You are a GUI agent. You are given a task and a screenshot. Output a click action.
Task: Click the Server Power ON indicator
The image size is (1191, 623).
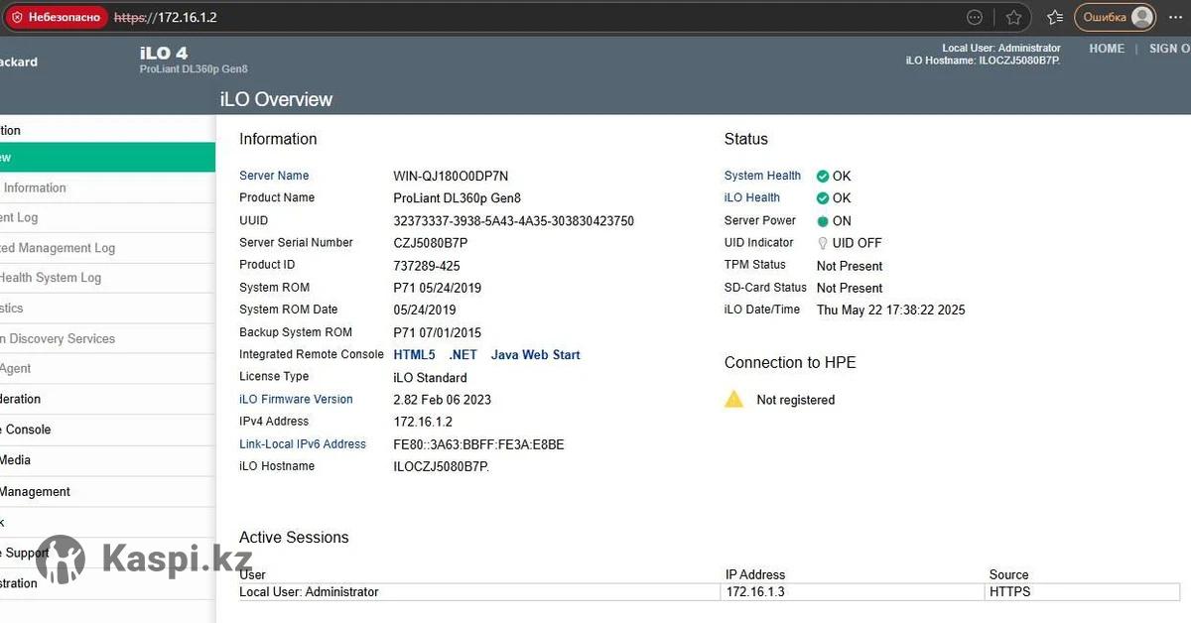click(823, 221)
